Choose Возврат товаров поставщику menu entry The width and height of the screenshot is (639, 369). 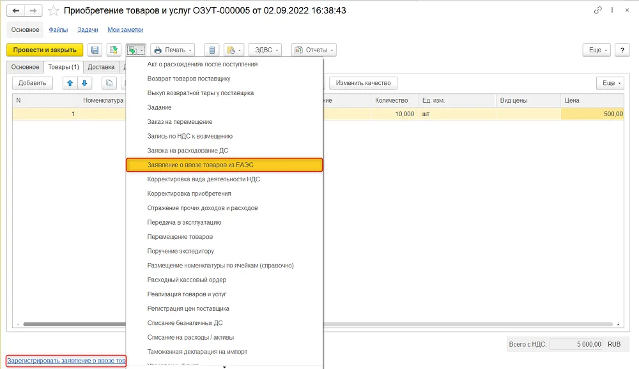tap(189, 79)
